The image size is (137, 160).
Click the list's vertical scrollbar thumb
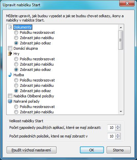coord(121,40)
